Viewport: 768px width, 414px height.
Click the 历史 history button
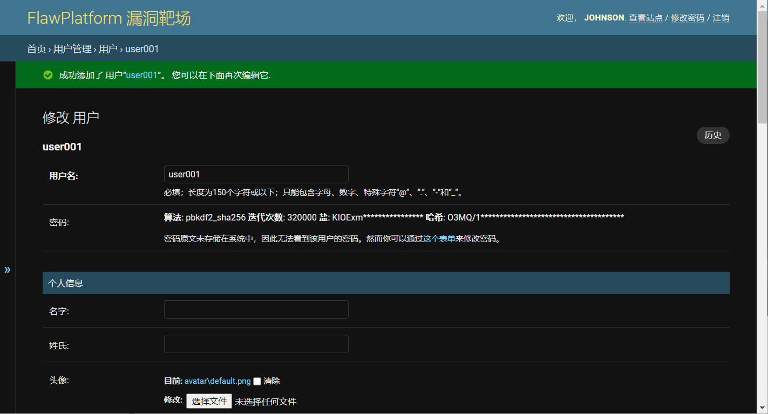713,135
